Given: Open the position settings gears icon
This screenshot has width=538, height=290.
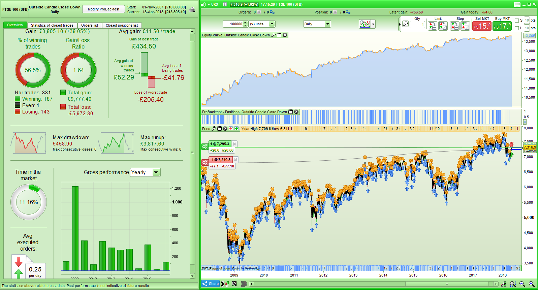Looking at the screenshot, I should (x=348, y=12).
